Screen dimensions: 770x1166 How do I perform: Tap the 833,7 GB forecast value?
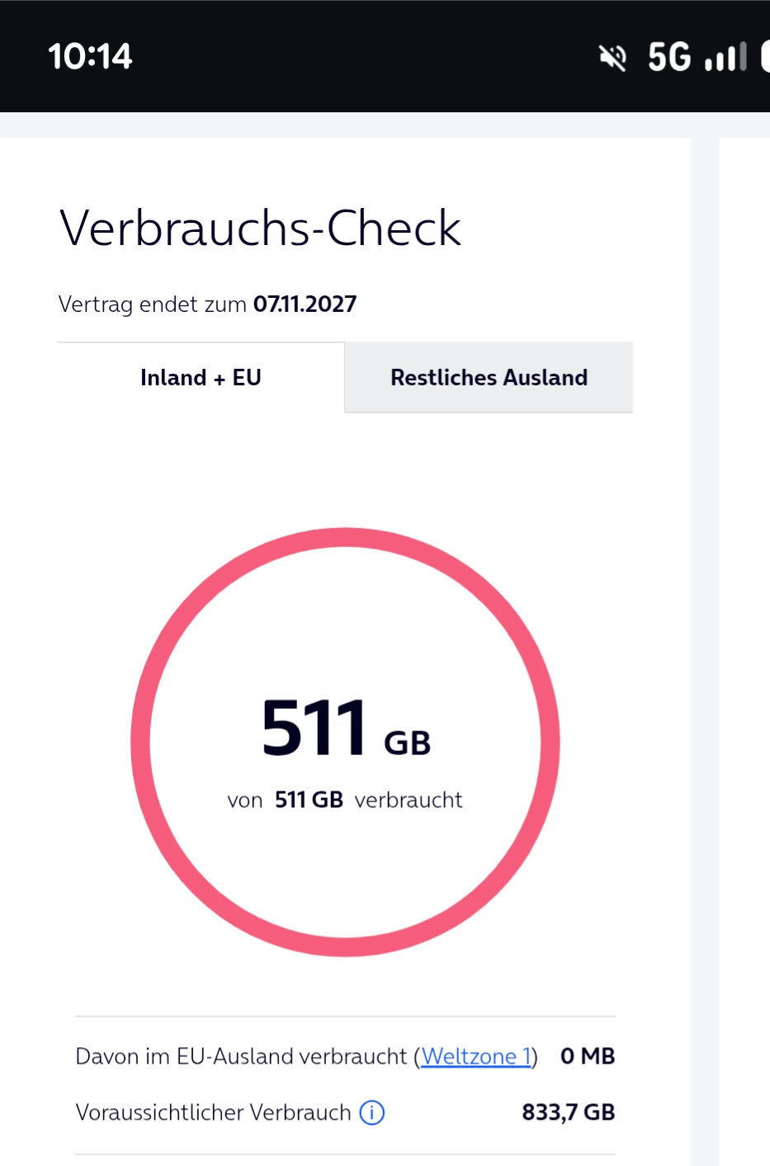pyautogui.click(x=568, y=1112)
